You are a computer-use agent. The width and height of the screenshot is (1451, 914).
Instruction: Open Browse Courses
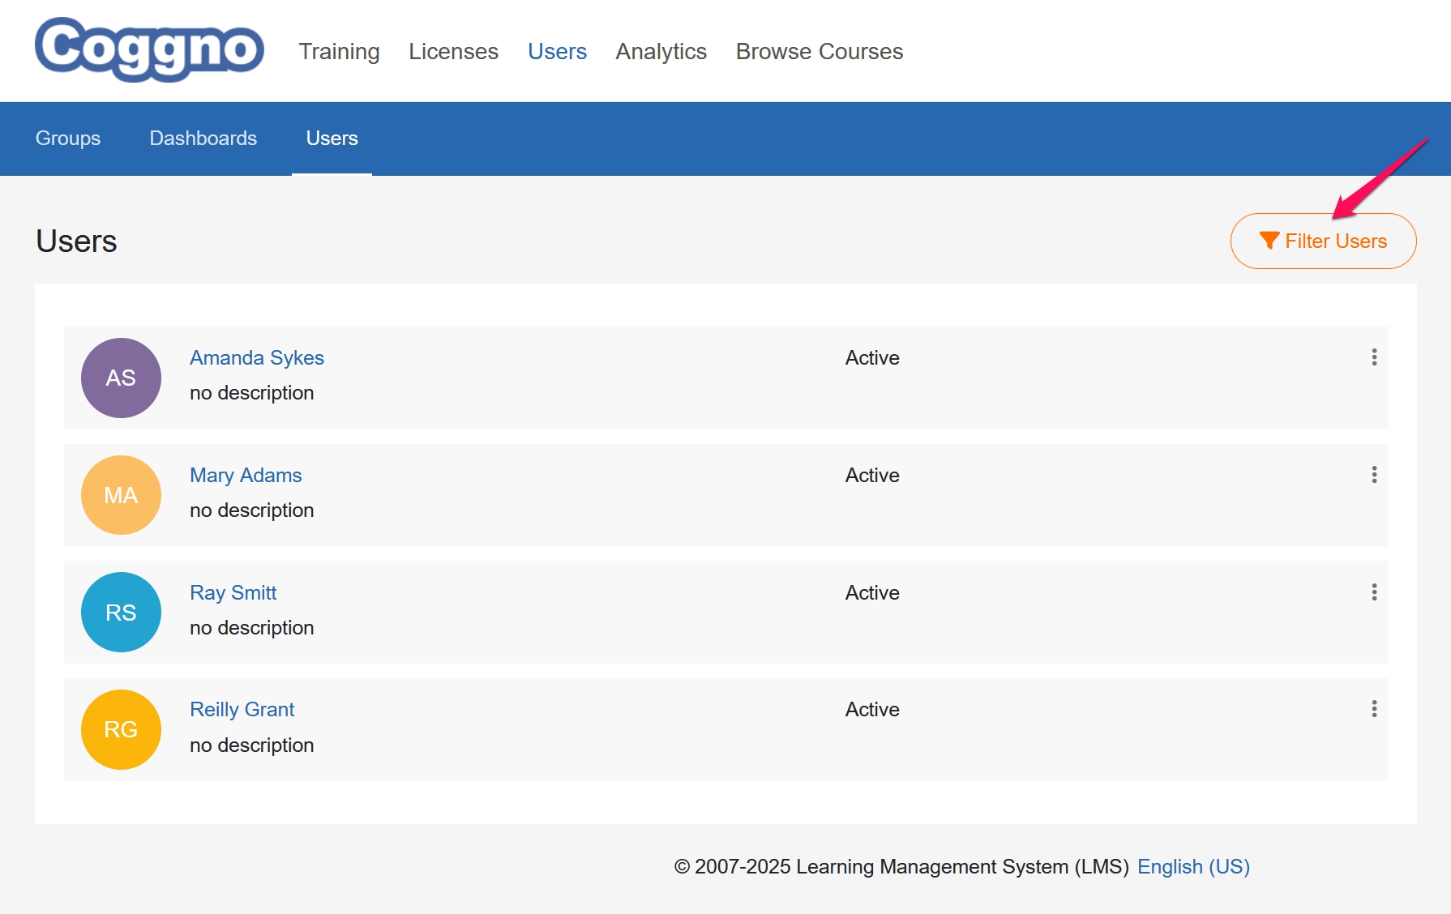point(819,51)
